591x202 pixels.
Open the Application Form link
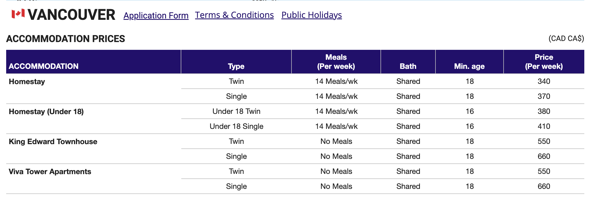156,16
